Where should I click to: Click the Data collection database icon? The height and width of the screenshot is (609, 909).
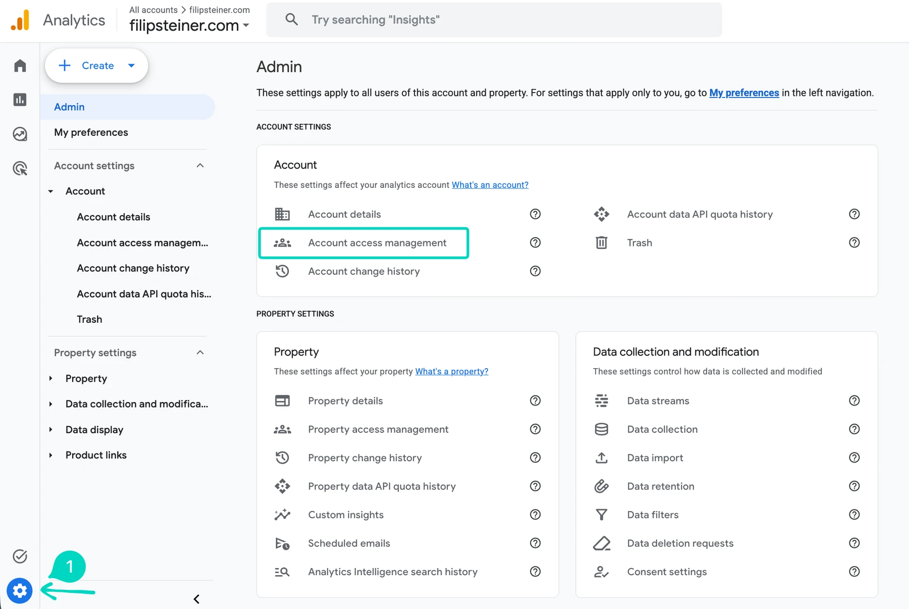pyautogui.click(x=601, y=429)
